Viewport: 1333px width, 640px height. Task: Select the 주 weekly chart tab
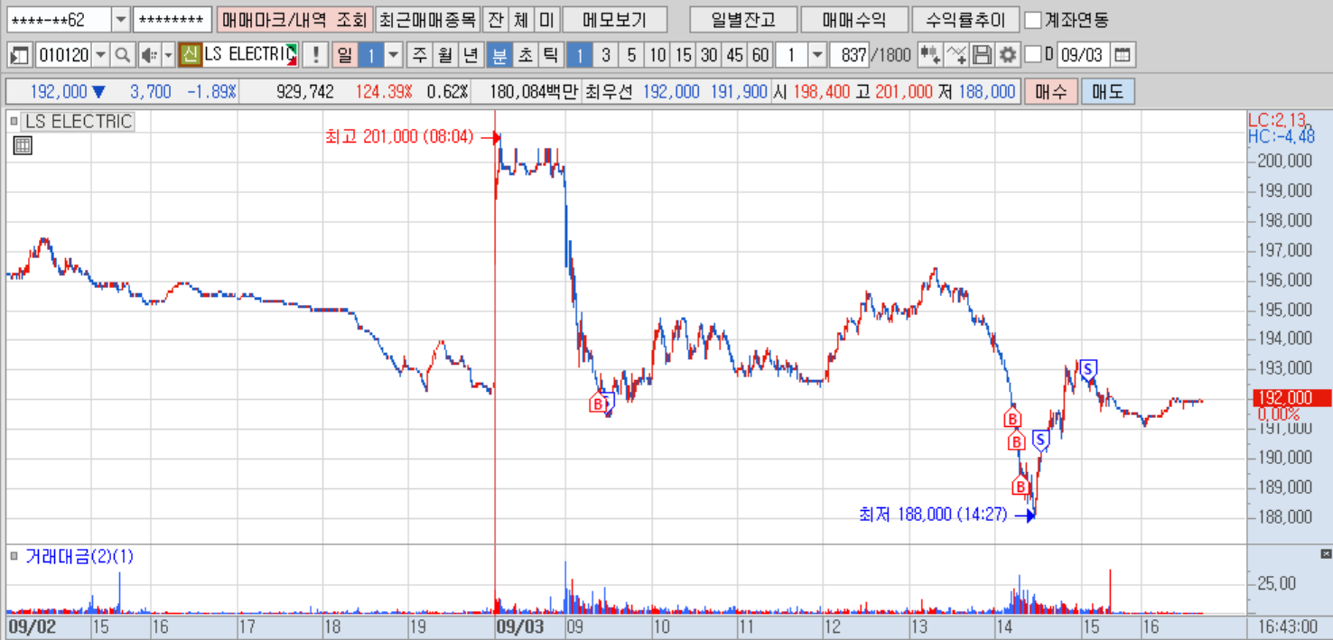pyautogui.click(x=420, y=55)
